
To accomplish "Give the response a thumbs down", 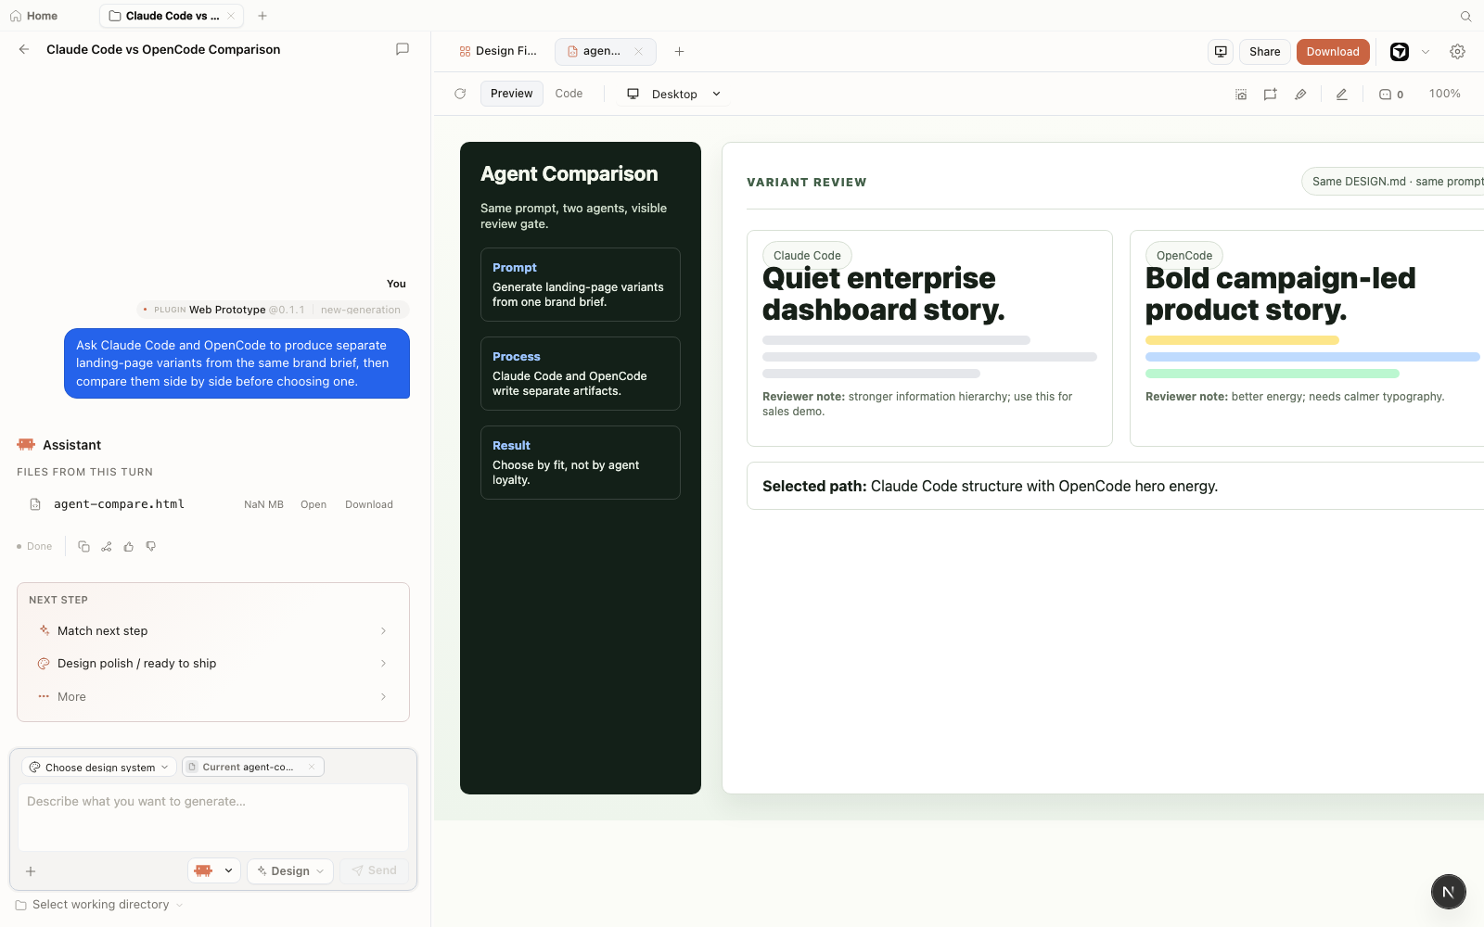I will click(x=150, y=546).
